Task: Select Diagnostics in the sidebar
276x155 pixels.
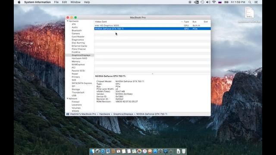Action: tap(78, 40)
